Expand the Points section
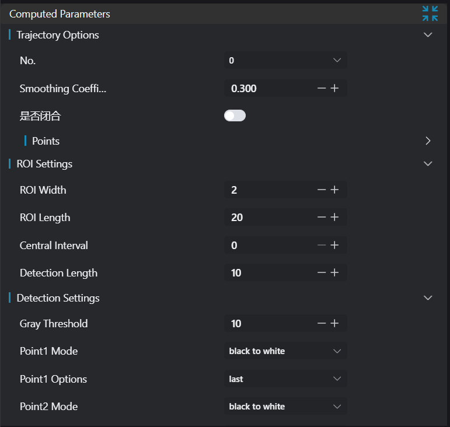 pyautogui.click(x=428, y=141)
